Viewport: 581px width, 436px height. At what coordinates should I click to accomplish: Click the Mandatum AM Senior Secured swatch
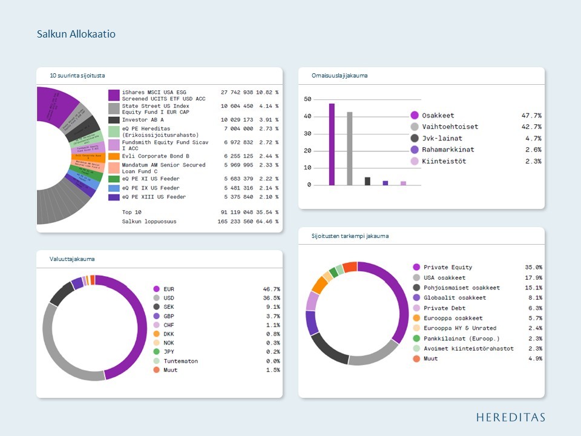[x=114, y=168]
